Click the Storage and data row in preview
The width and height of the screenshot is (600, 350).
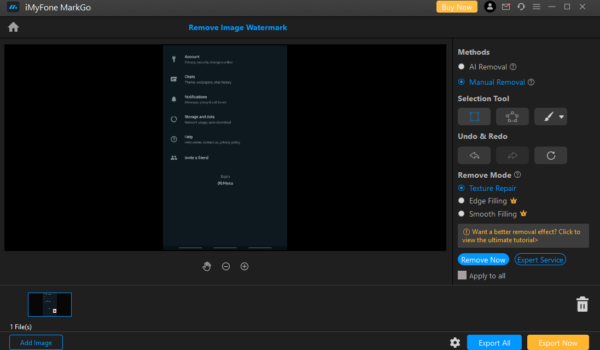[225, 119]
